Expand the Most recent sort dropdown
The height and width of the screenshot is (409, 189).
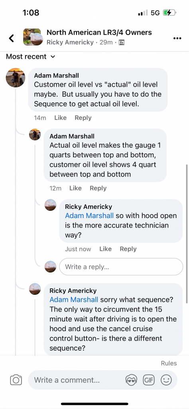(x=30, y=57)
